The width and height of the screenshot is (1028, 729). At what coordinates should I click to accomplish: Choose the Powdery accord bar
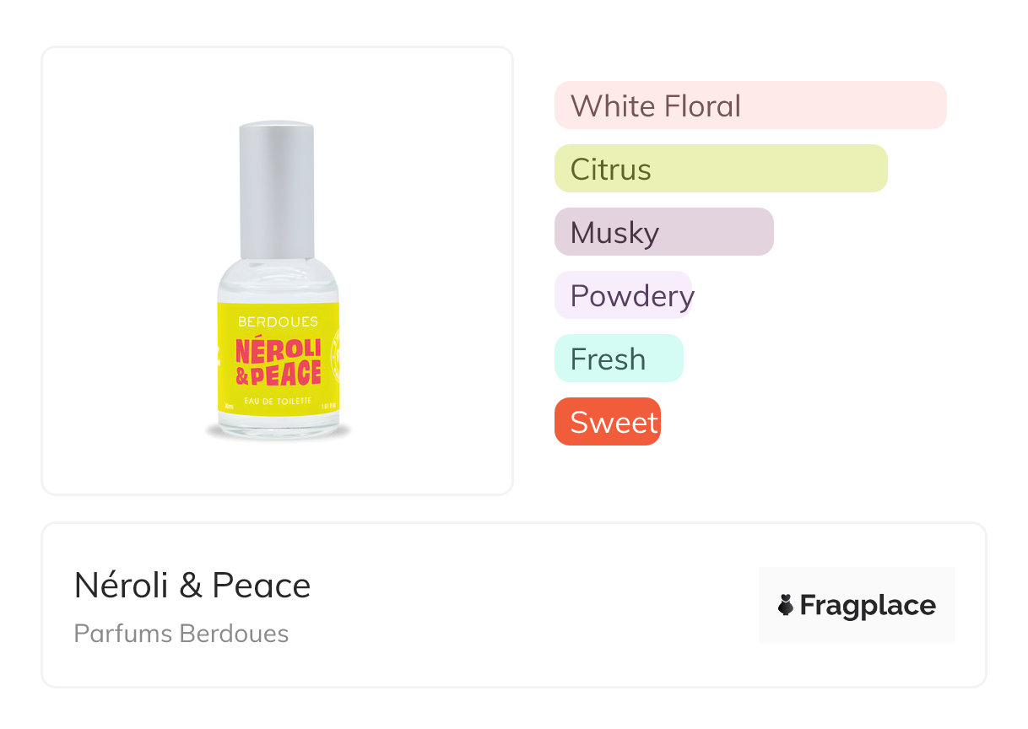click(623, 295)
